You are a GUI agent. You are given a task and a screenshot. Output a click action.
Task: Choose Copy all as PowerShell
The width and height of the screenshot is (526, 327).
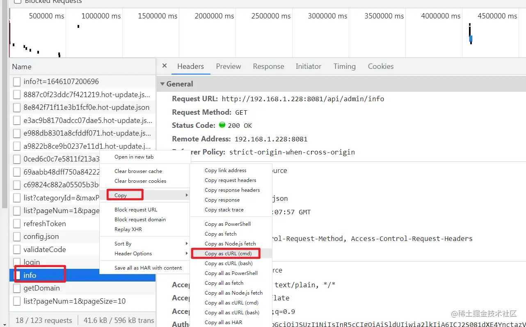[x=231, y=273]
